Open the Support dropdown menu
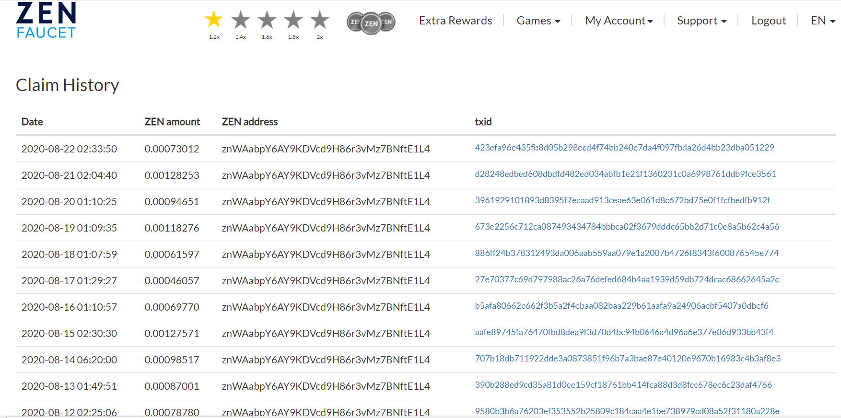The width and height of the screenshot is (841, 418). pyautogui.click(x=702, y=21)
